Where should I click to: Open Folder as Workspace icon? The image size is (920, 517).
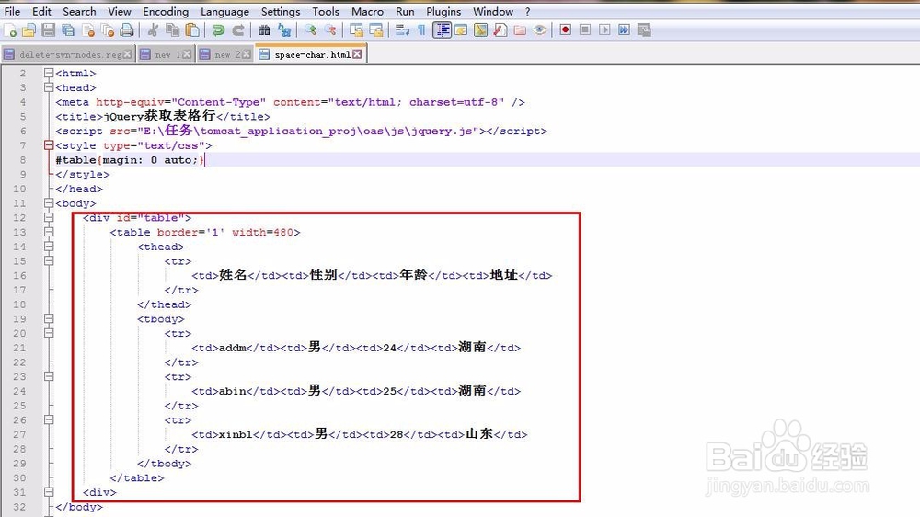point(520,30)
